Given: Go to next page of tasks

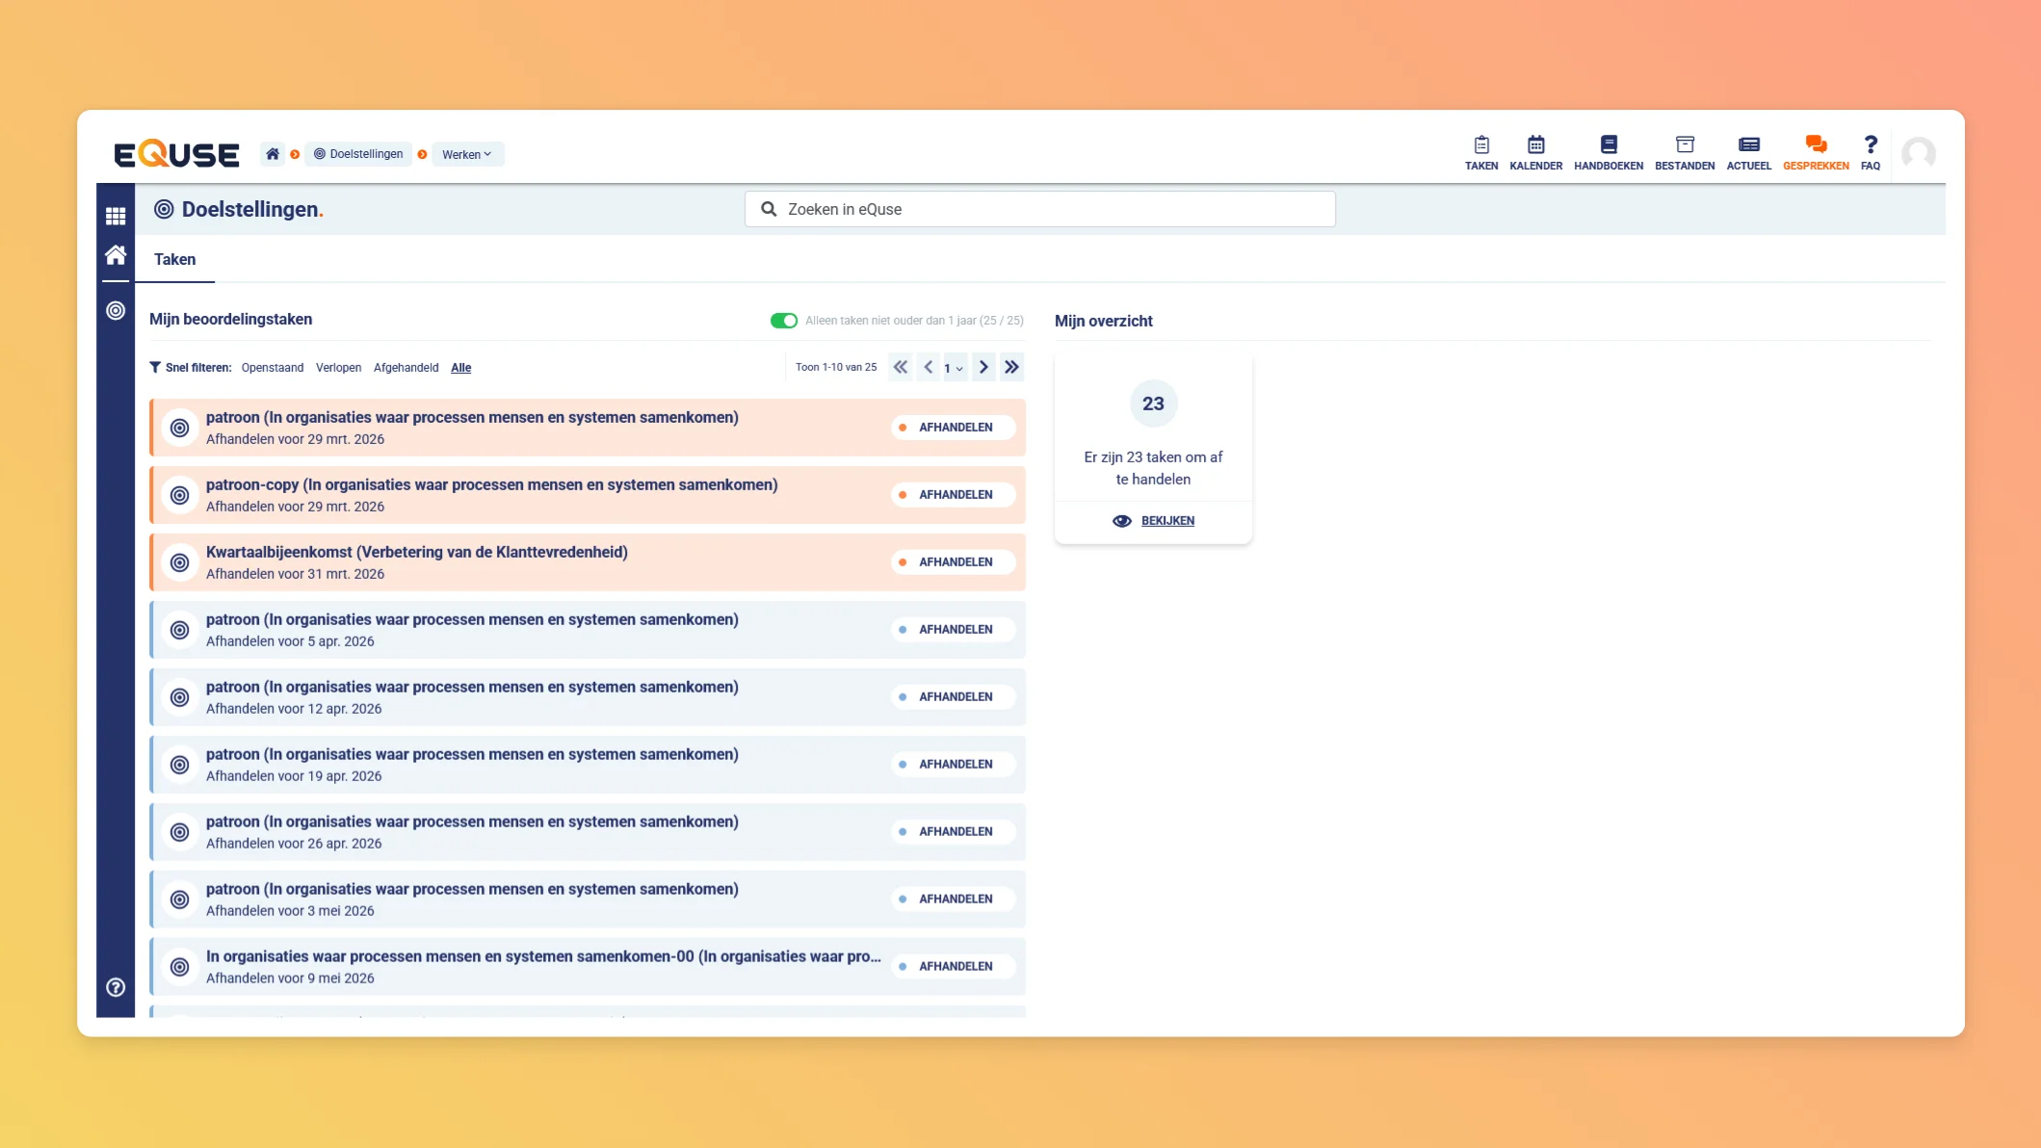Looking at the screenshot, I should pos(983,367).
